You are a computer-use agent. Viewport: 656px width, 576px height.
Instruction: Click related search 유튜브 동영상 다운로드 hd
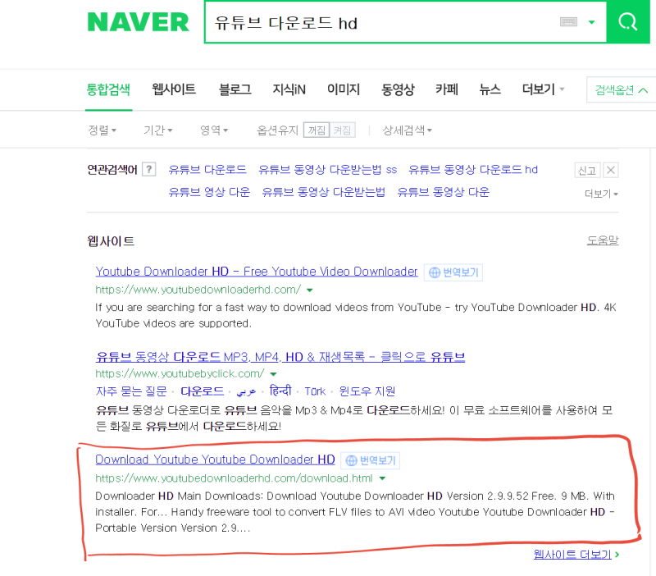click(x=473, y=170)
